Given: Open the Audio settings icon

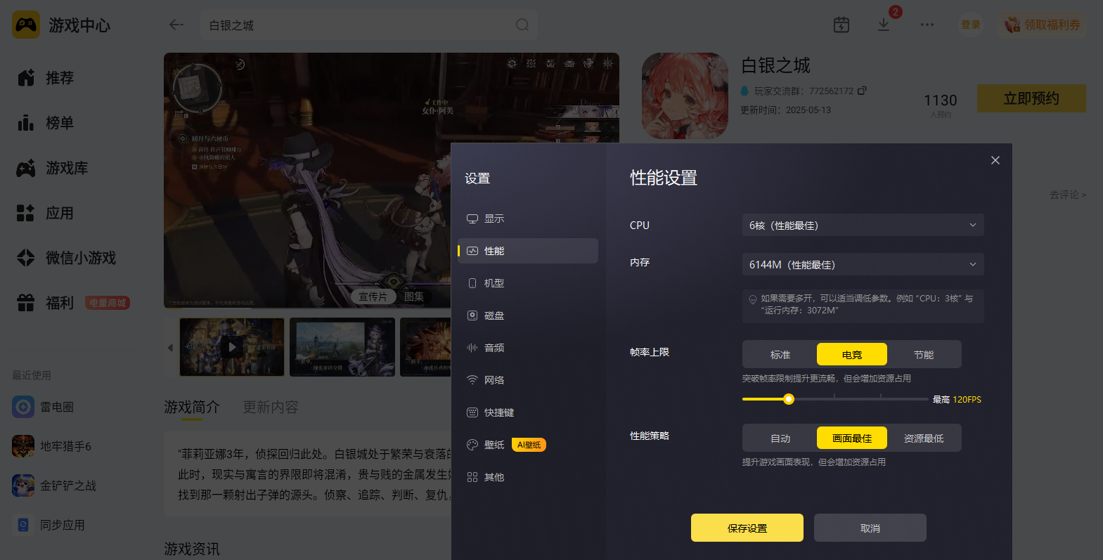Looking at the screenshot, I should 472,348.
